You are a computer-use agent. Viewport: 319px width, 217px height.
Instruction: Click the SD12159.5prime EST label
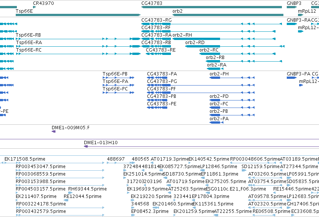coord(261,167)
